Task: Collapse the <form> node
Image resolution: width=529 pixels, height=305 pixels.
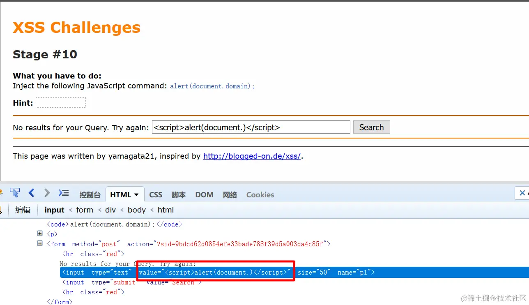Action: (x=40, y=243)
